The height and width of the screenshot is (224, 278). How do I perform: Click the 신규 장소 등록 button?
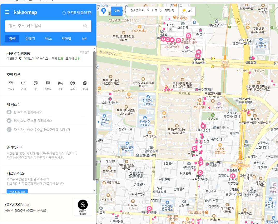pos(17,191)
